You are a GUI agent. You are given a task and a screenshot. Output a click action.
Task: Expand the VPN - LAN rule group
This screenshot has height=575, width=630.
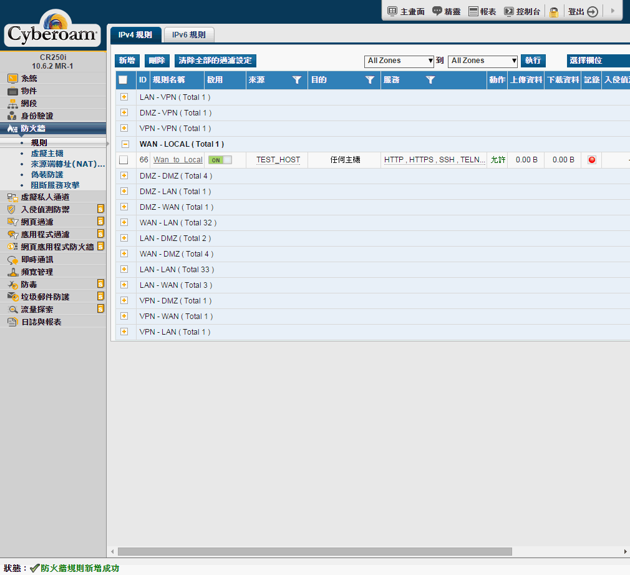[124, 332]
